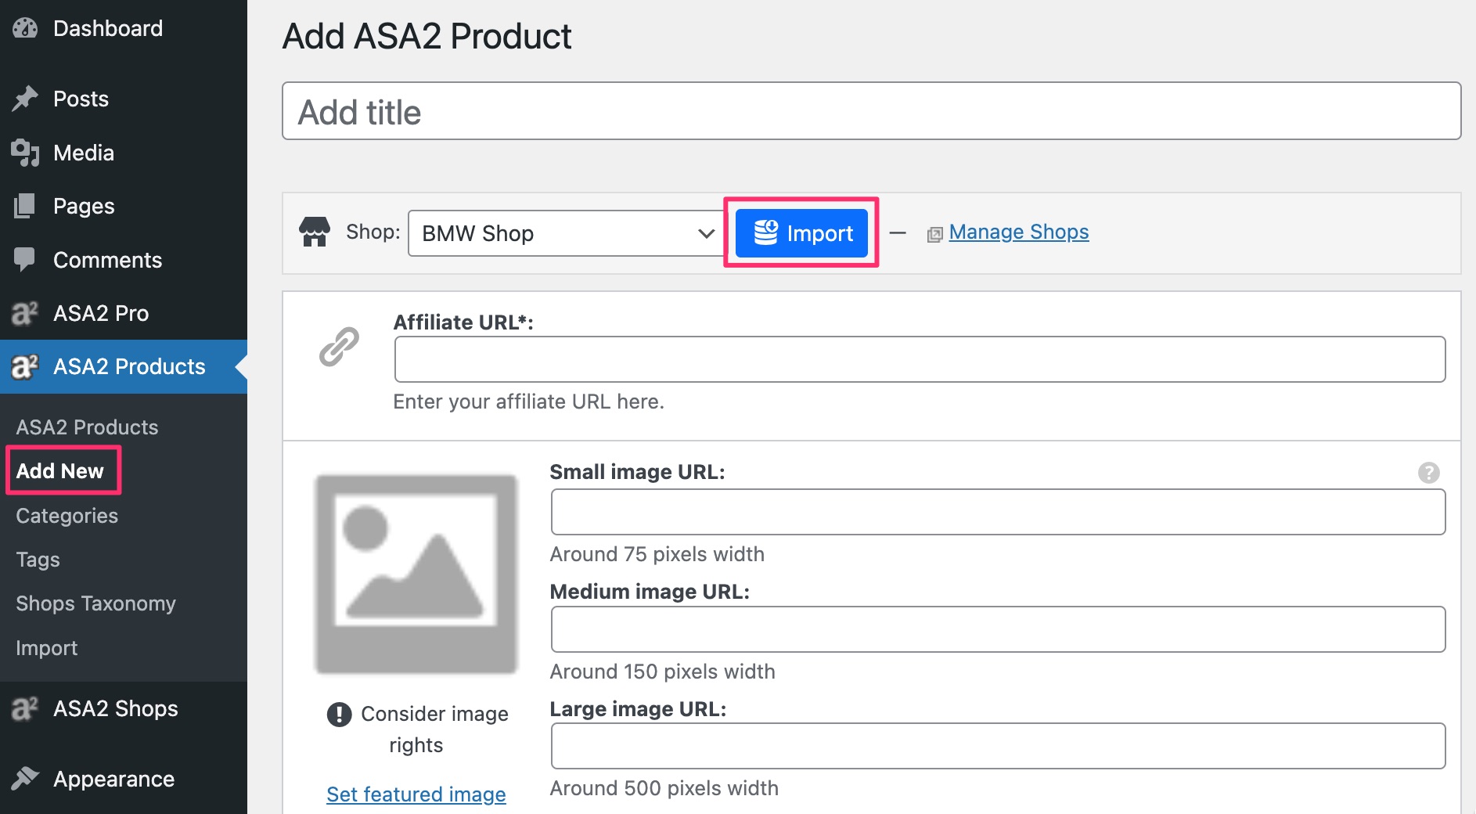
Task: Click the shop storefront icon next to Shop
Action: [315, 232]
